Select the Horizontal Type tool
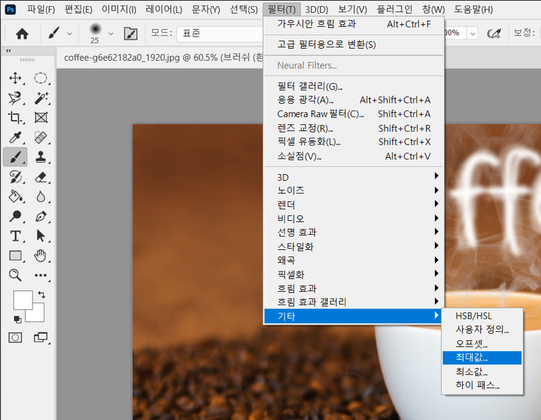541x420 pixels. pos(15,236)
